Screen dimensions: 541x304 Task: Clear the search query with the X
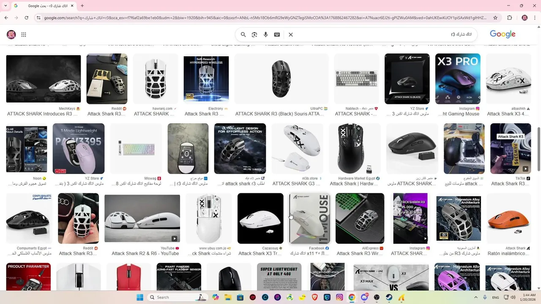[291, 35]
